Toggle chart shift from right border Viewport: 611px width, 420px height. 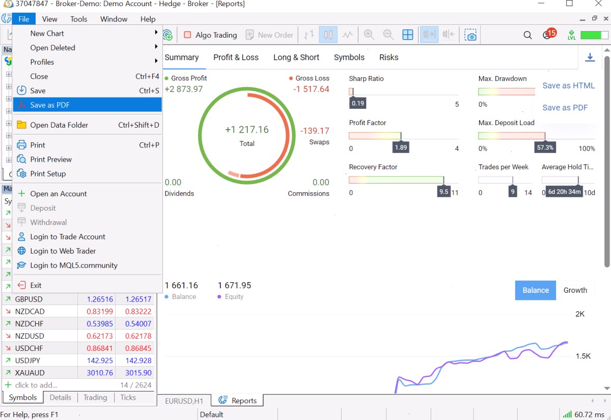tap(449, 35)
